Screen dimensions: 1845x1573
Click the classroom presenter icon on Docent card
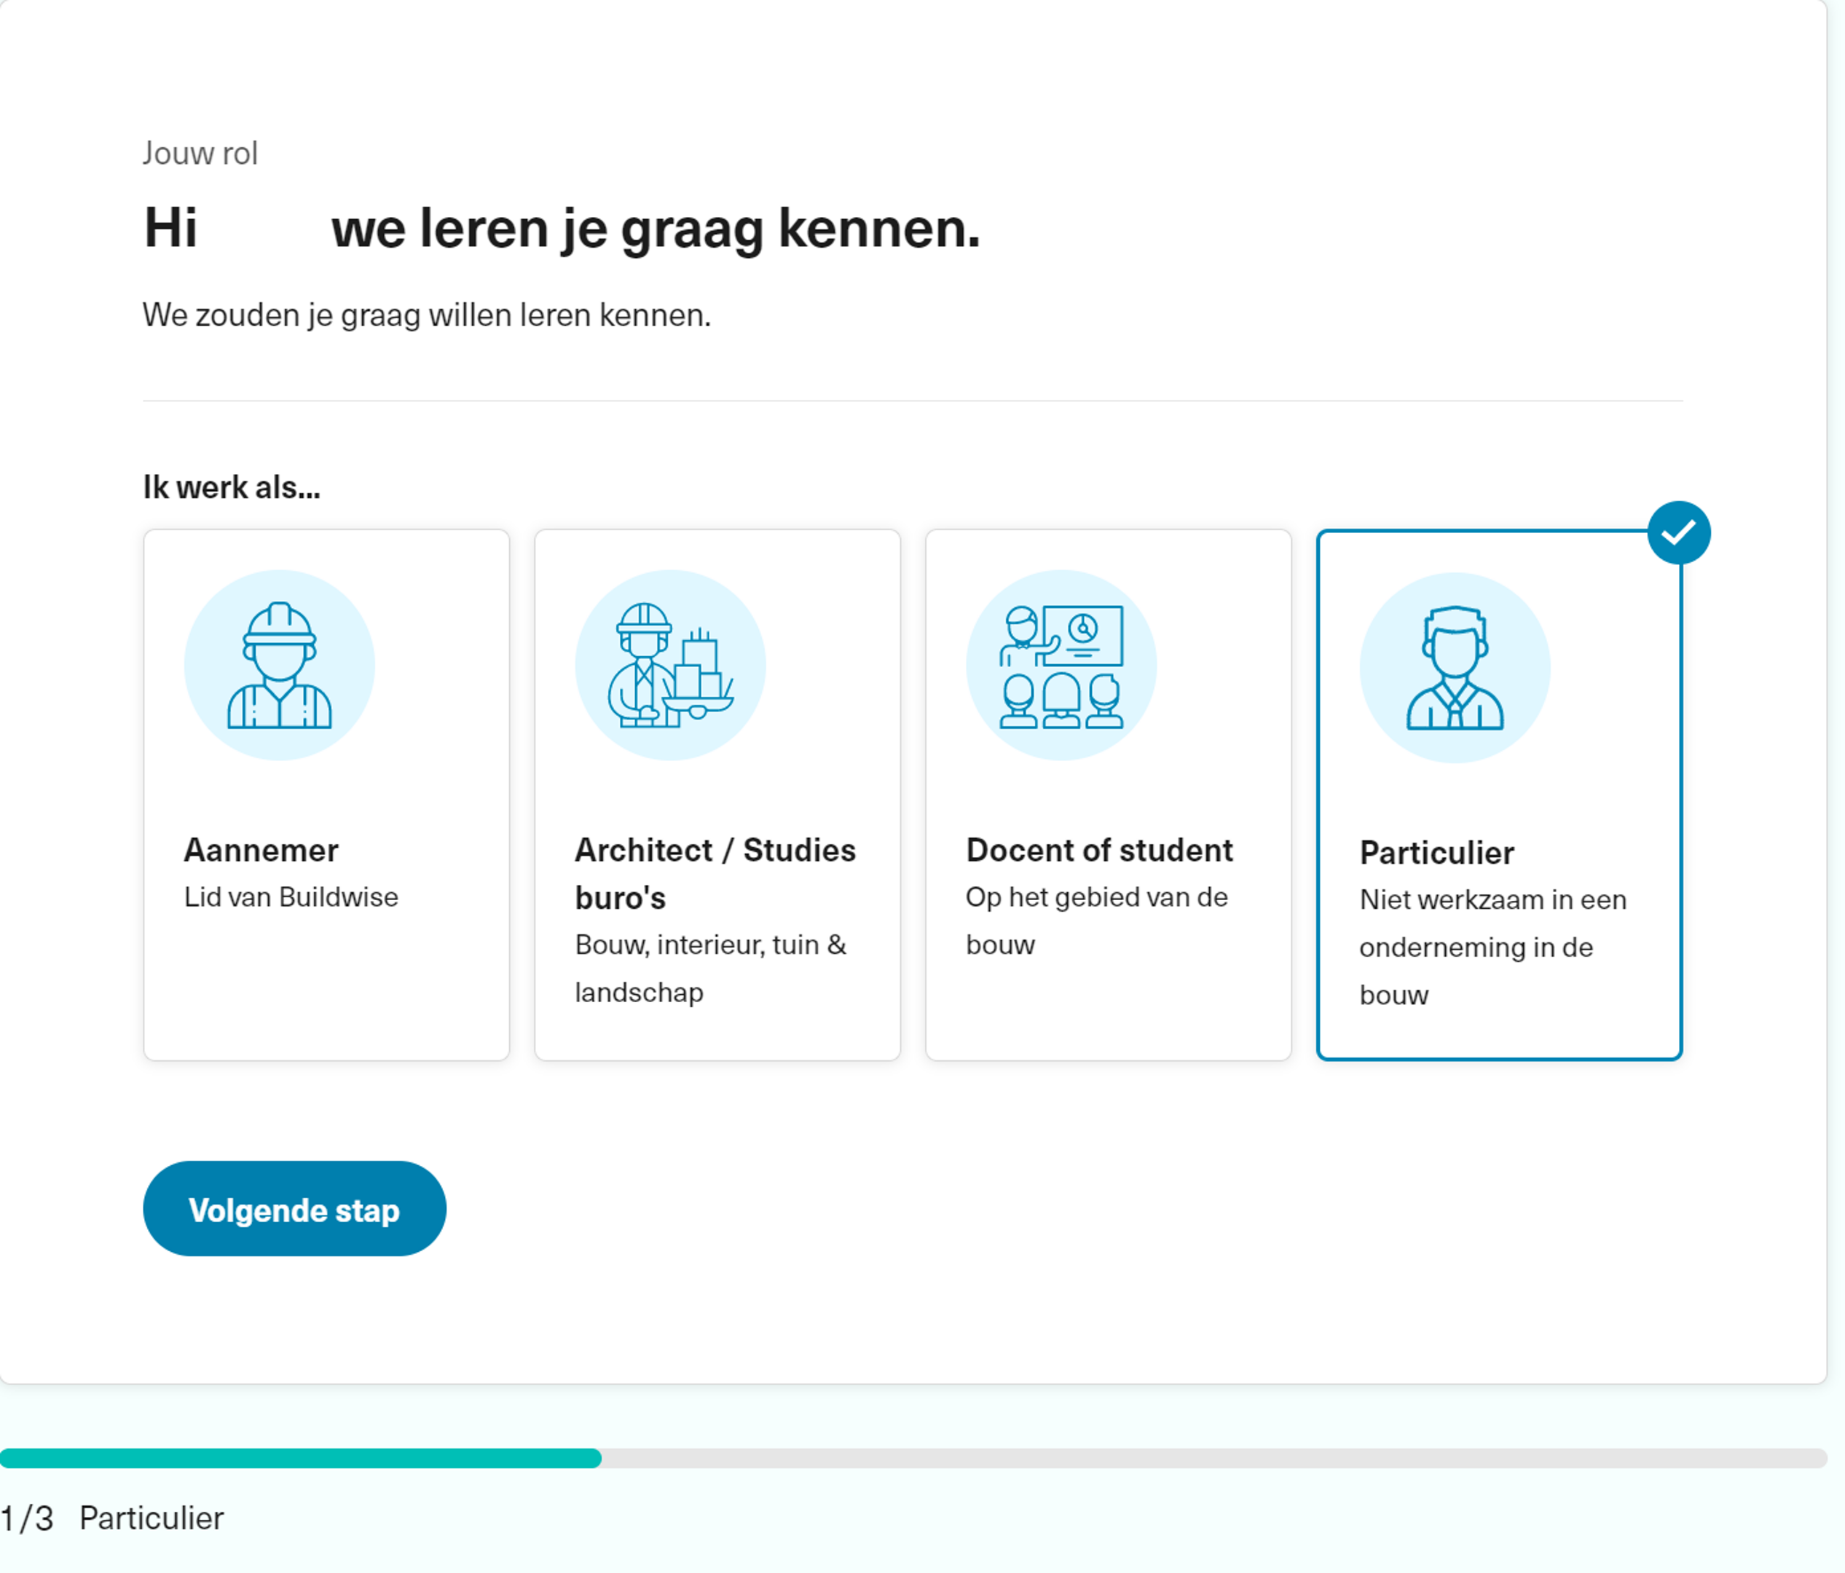coord(1061,663)
